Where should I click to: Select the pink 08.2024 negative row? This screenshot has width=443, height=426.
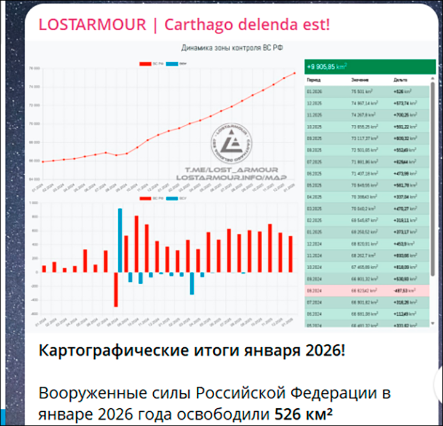coord(366,290)
